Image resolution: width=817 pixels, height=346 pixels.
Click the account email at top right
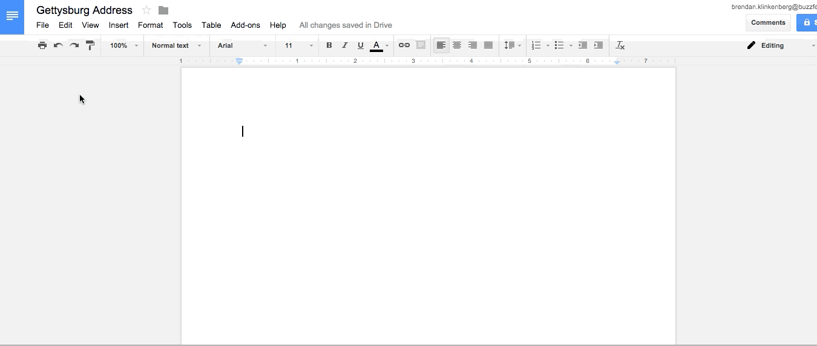[774, 7]
